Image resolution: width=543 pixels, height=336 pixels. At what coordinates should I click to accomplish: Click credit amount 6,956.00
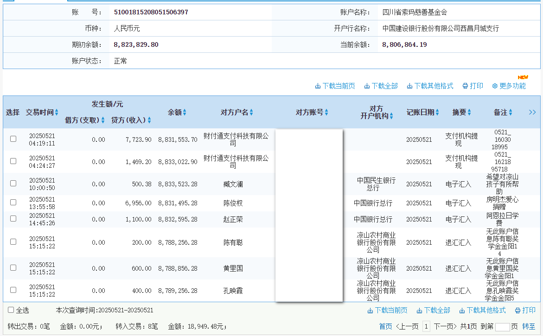pos(139,203)
